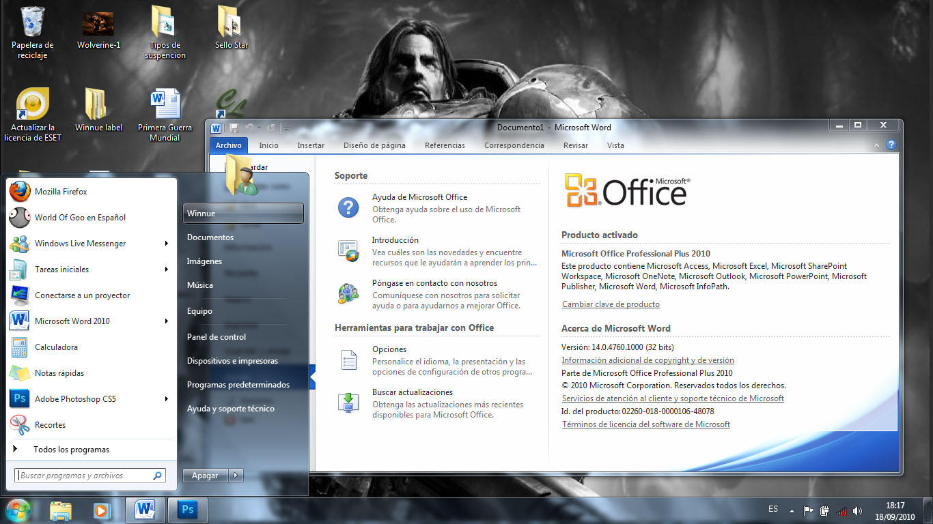Click Buscar actualizaciones icon
This screenshot has width=933, height=524.
pyautogui.click(x=348, y=403)
